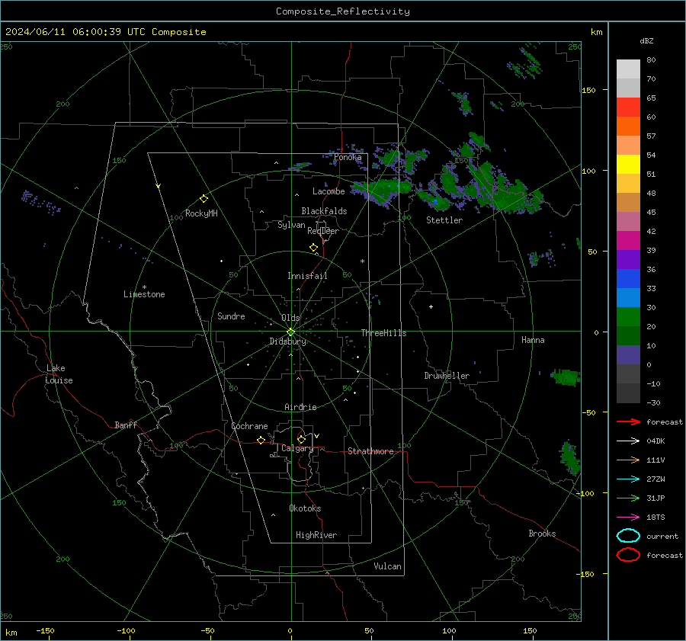This screenshot has height=641, width=686.
Task: Select the orange 111V arrow legend icon
Action: click(x=628, y=460)
